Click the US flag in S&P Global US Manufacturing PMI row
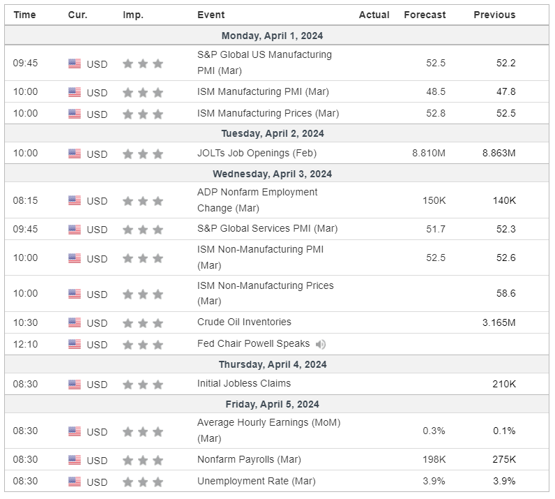This screenshot has width=555, height=499. pos(75,64)
